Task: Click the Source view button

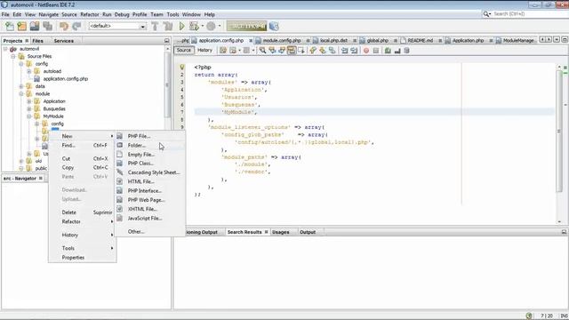Action: coord(184,50)
